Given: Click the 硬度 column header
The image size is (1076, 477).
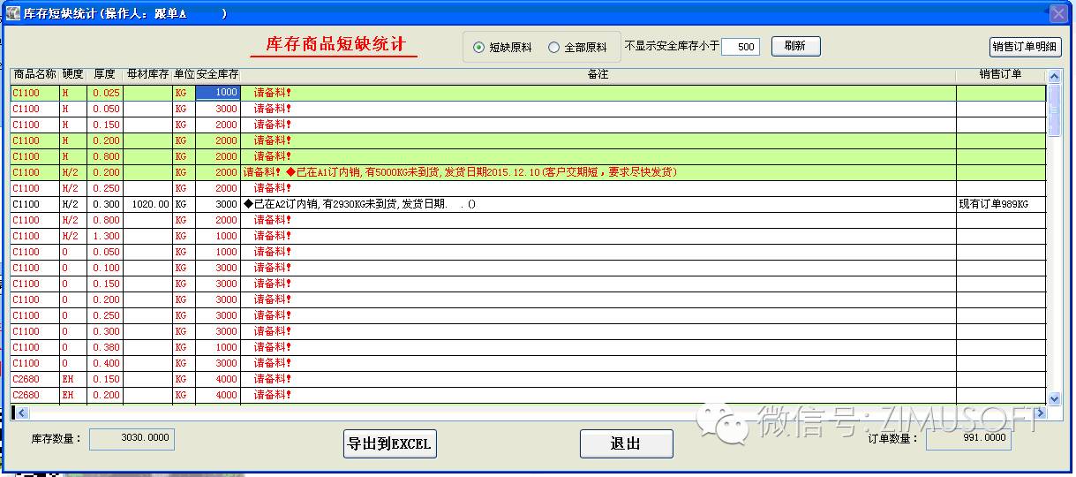Looking at the screenshot, I should pyautogui.click(x=72, y=75).
